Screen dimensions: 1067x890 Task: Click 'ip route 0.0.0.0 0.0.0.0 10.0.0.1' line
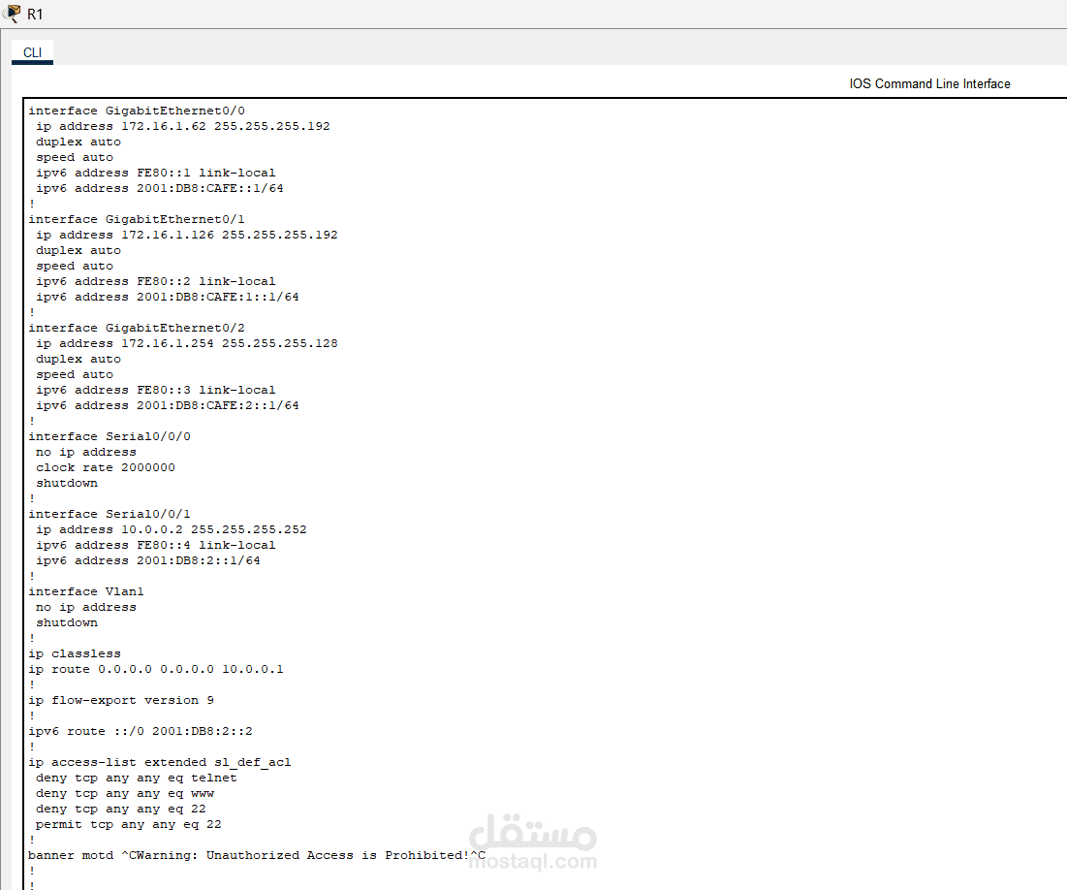156,669
